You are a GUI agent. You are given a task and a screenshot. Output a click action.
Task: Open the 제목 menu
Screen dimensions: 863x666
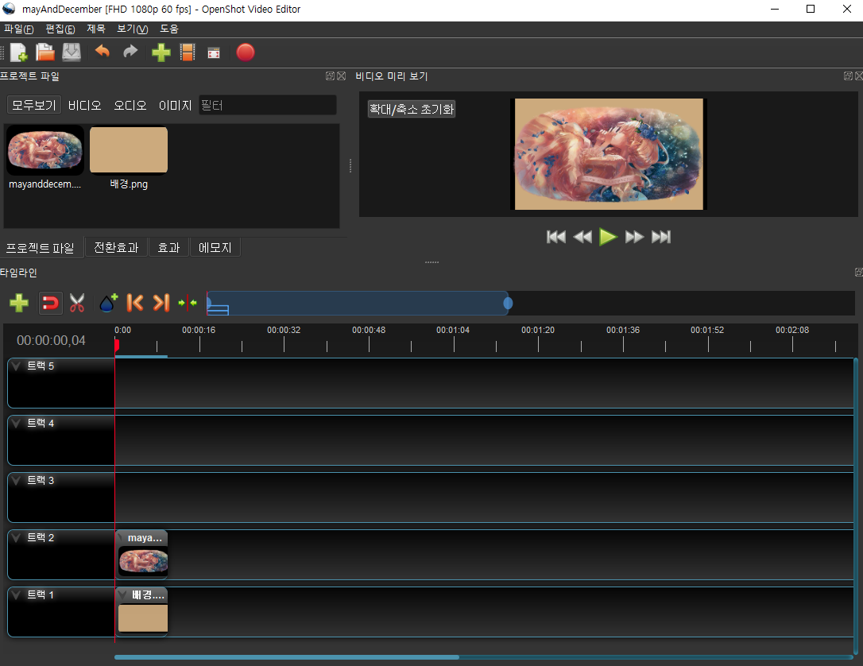[x=96, y=29]
